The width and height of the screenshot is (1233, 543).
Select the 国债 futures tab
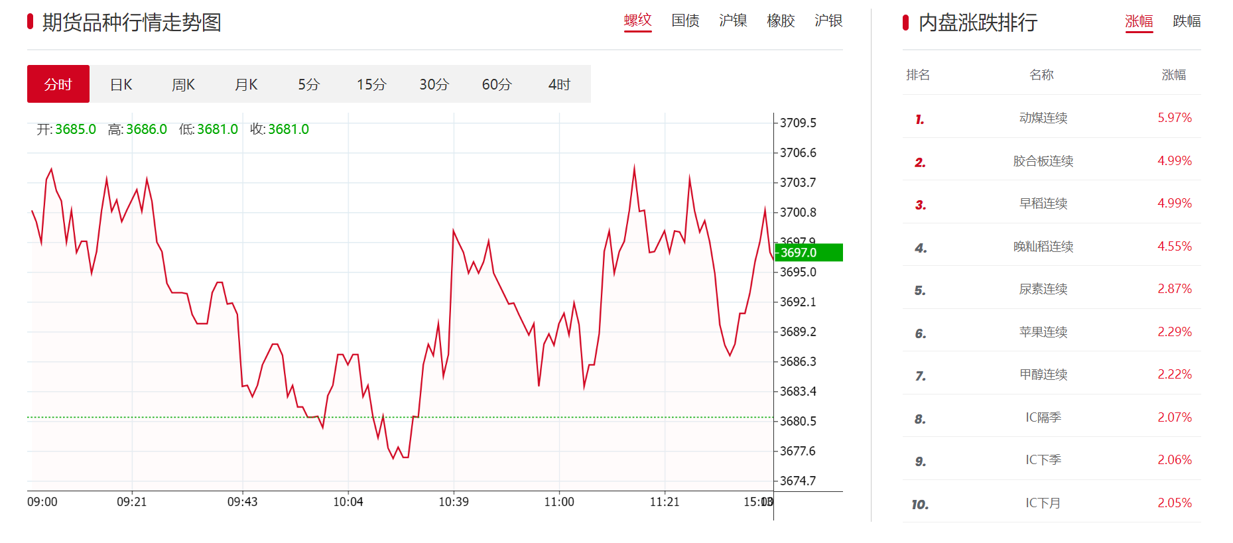click(685, 21)
